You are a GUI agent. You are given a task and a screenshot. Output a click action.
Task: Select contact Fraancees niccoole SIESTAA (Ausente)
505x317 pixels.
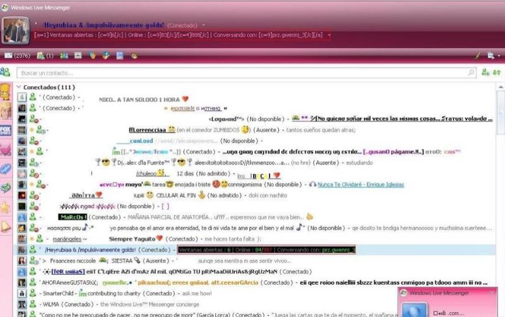click(256, 261)
